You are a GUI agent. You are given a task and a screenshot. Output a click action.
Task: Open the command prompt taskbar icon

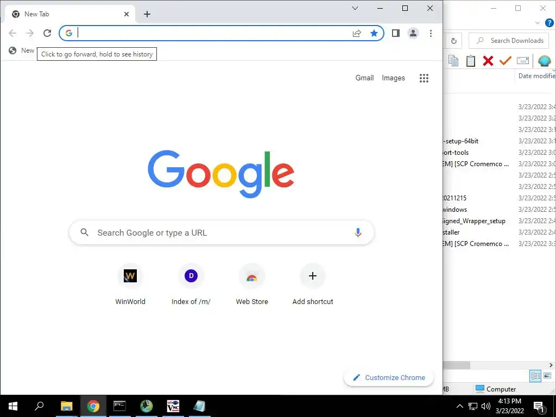click(119, 406)
